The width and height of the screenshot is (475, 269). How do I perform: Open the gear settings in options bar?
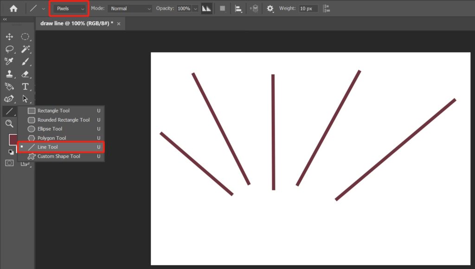coord(270,8)
